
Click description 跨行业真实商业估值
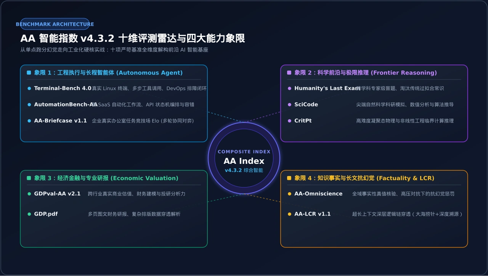click(x=136, y=194)
